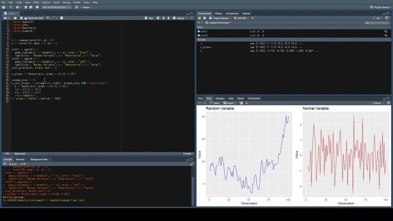The image size is (393, 221).
Task: Open the memory usage dropdown
Action: (241, 18)
